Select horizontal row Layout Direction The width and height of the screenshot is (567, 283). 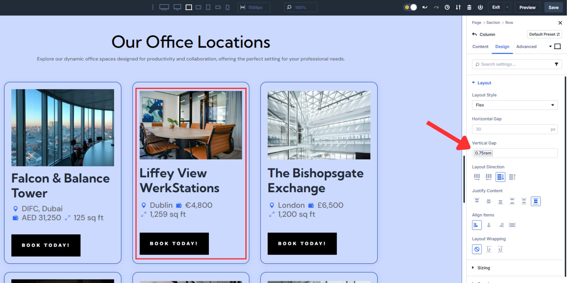pyautogui.click(x=477, y=177)
